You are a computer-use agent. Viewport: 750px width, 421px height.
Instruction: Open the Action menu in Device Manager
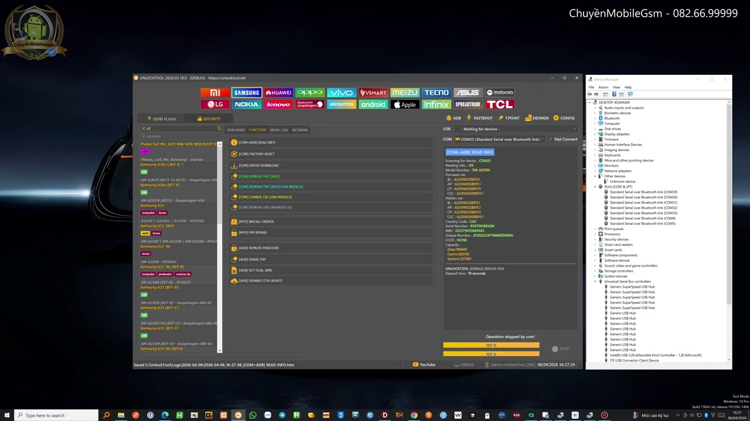tap(603, 87)
